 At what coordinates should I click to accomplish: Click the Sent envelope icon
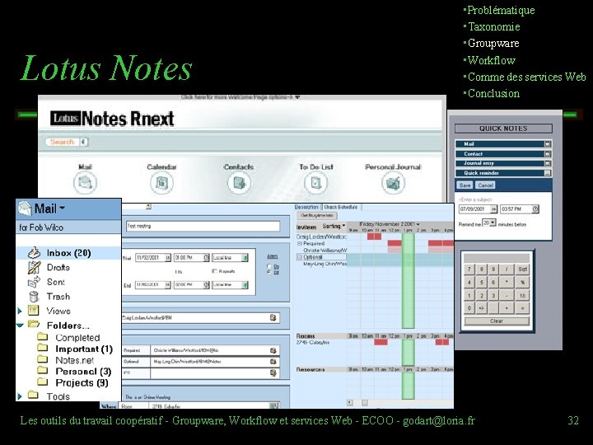(34, 282)
